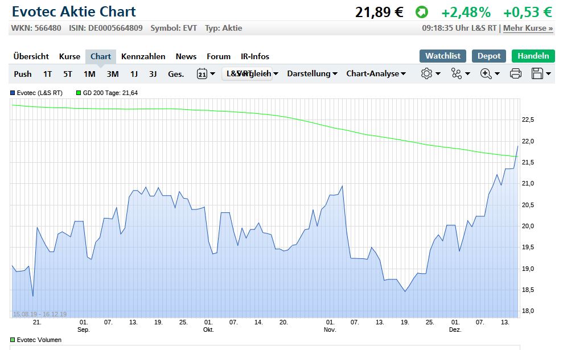
Task: Click the green price-up arrow icon
Action: 422,12
